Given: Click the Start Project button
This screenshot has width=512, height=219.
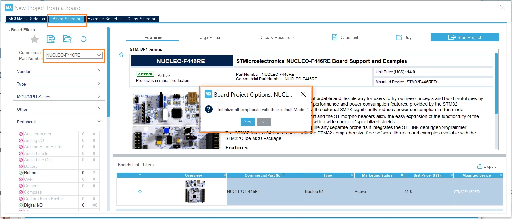Looking at the screenshot, I should (465, 37).
